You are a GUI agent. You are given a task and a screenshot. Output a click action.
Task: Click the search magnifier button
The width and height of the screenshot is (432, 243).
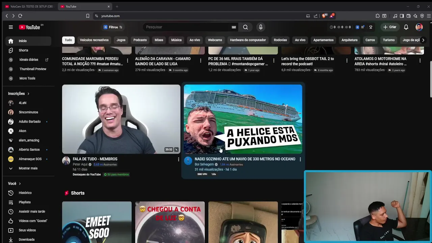click(245, 27)
